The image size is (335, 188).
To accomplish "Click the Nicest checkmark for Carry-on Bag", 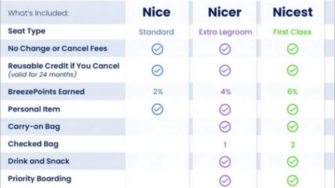I will [x=292, y=127].
